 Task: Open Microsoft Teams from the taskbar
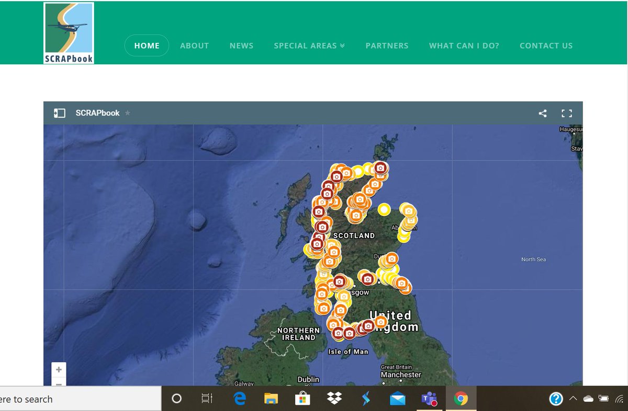coord(429,398)
